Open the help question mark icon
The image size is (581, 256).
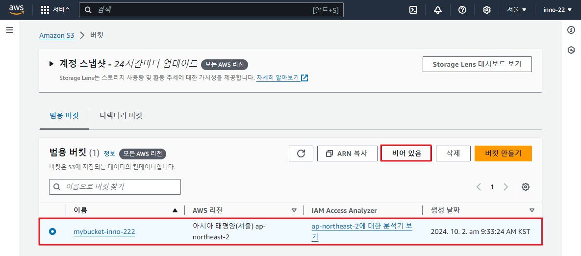[462, 10]
